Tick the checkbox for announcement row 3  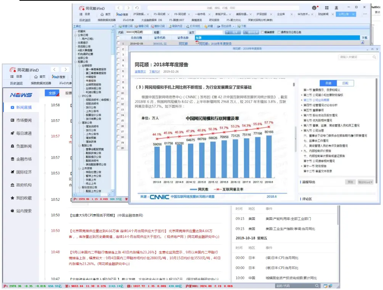[118, 54]
